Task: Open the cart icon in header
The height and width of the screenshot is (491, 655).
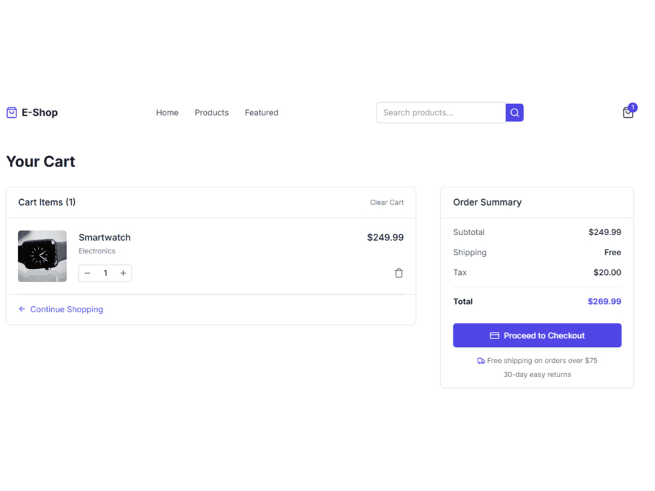Action: pos(628,113)
